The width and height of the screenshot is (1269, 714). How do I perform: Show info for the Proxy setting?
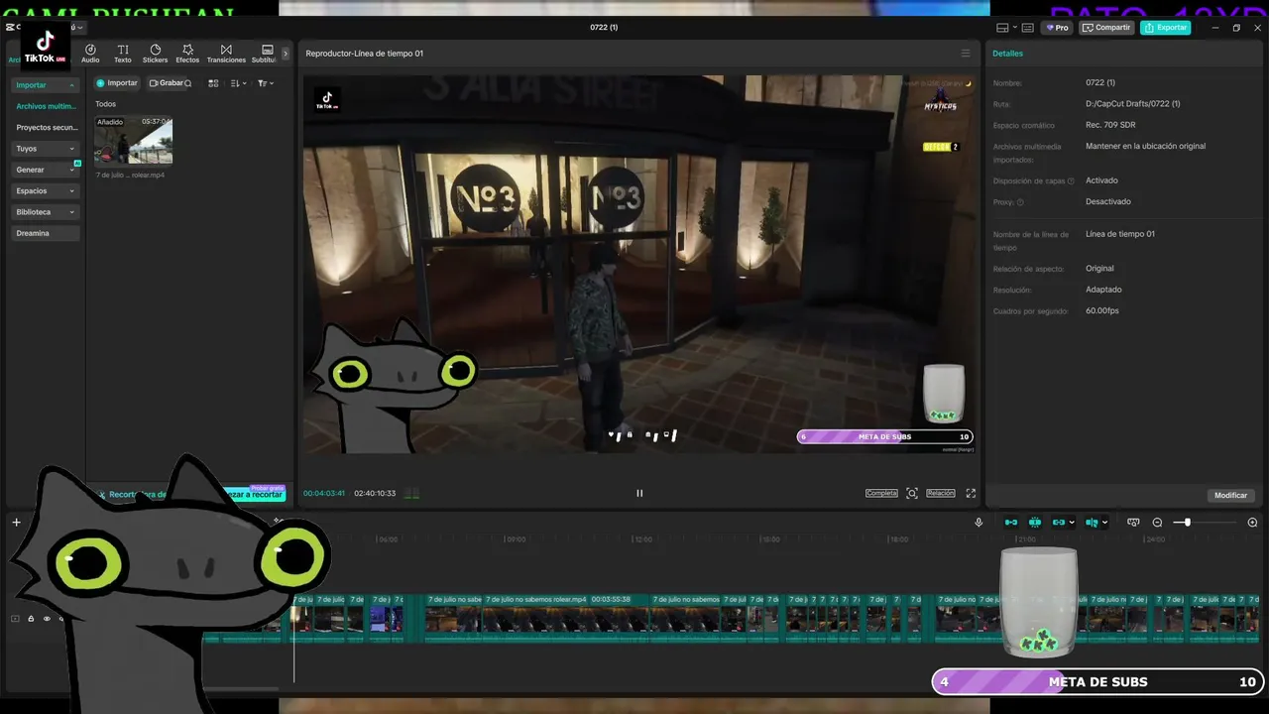coord(1020,202)
